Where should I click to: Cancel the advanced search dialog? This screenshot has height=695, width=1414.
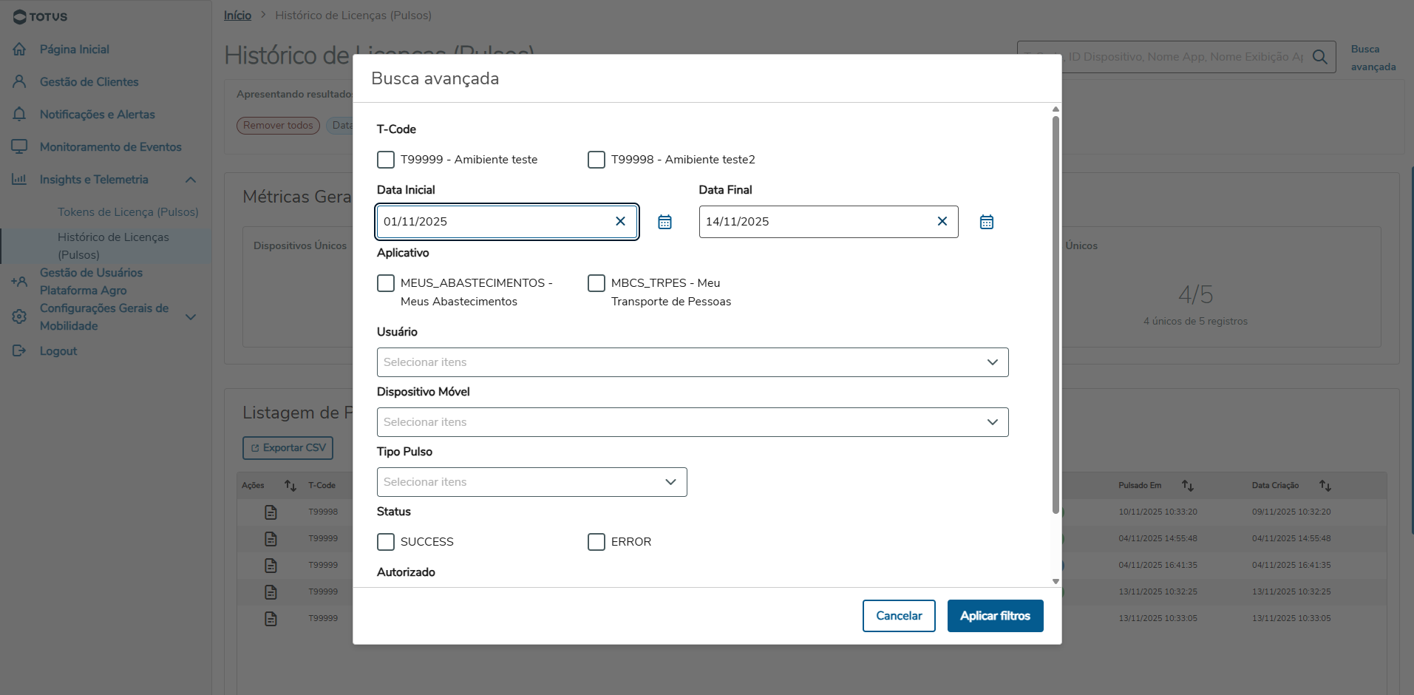tap(898, 616)
